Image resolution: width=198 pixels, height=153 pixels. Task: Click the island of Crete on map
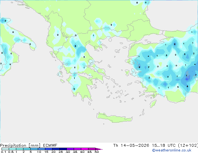pos(115,118)
